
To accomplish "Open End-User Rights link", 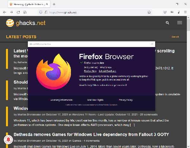I will click(x=96, y=100).
